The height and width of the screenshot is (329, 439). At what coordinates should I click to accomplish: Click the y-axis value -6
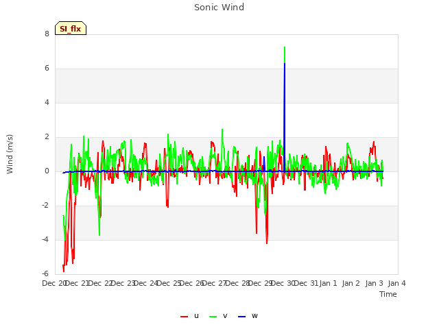pos(46,274)
